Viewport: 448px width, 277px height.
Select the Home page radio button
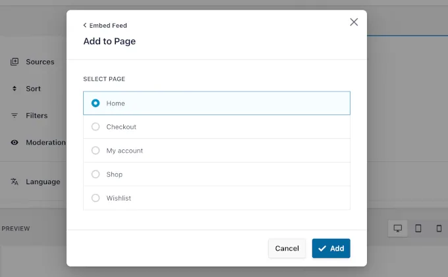click(x=96, y=103)
